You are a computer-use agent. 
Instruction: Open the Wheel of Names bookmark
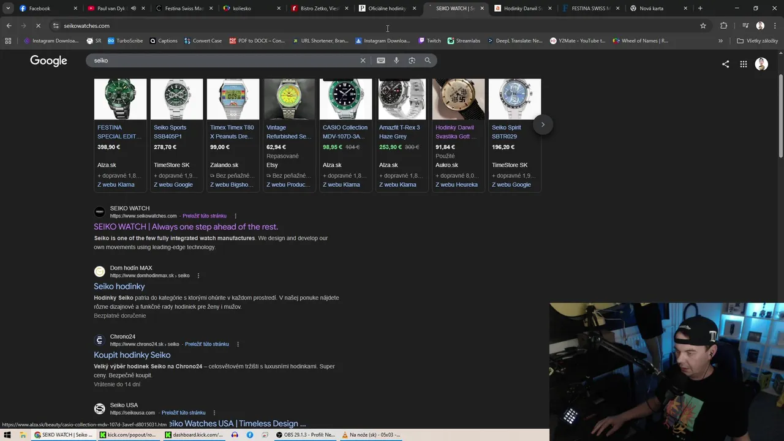(641, 40)
